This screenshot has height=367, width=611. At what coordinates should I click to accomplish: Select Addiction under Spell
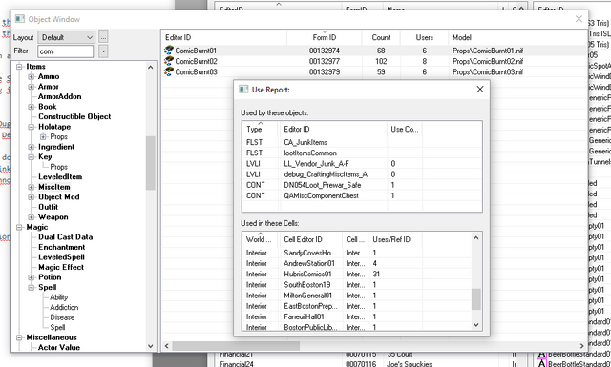(x=64, y=308)
